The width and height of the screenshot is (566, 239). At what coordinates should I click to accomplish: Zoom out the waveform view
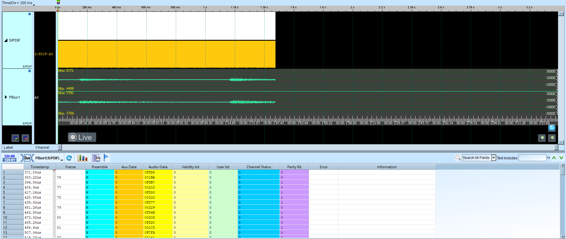[x=542, y=138]
